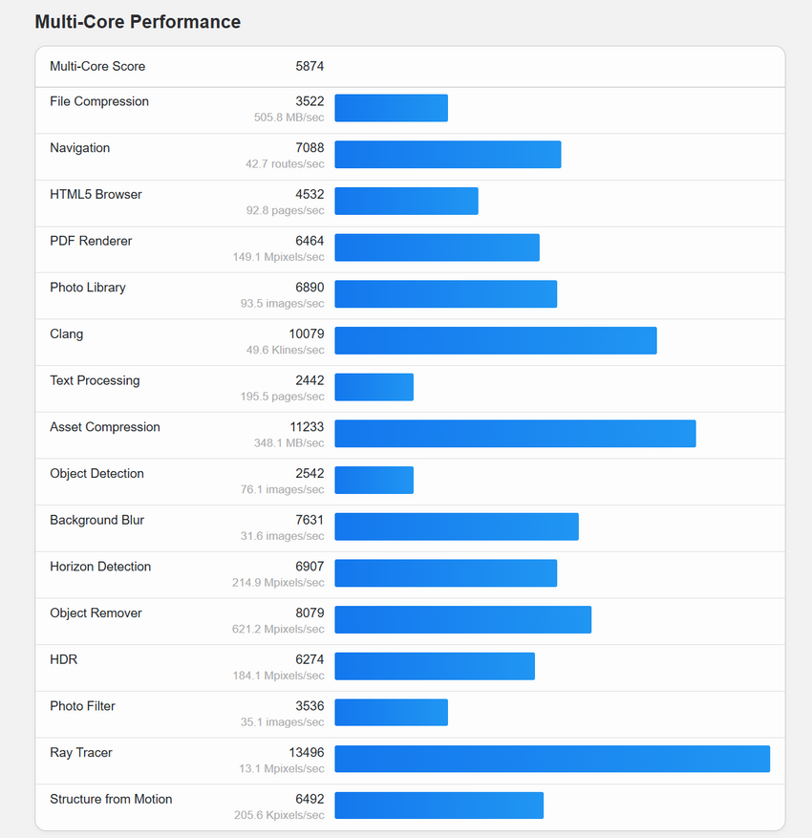The width and height of the screenshot is (812, 838).
Task: Click the HTML5 Browser label
Action: (x=96, y=195)
